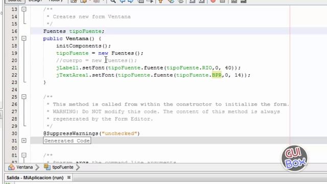
Task: Collapse the Javadoc fold at line 25
Action: (x=24, y=97)
